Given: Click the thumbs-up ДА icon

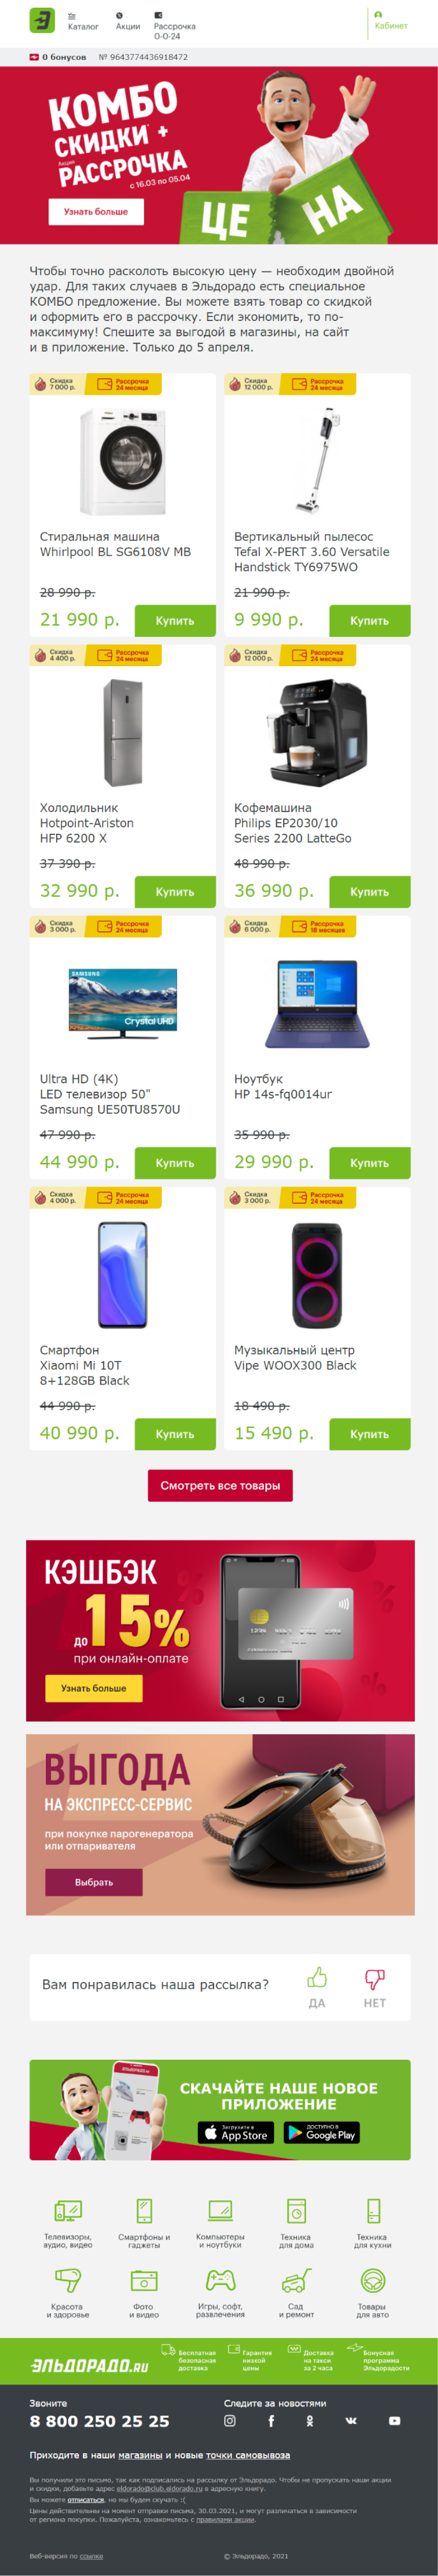Looking at the screenshot, I should [317, 1978].
